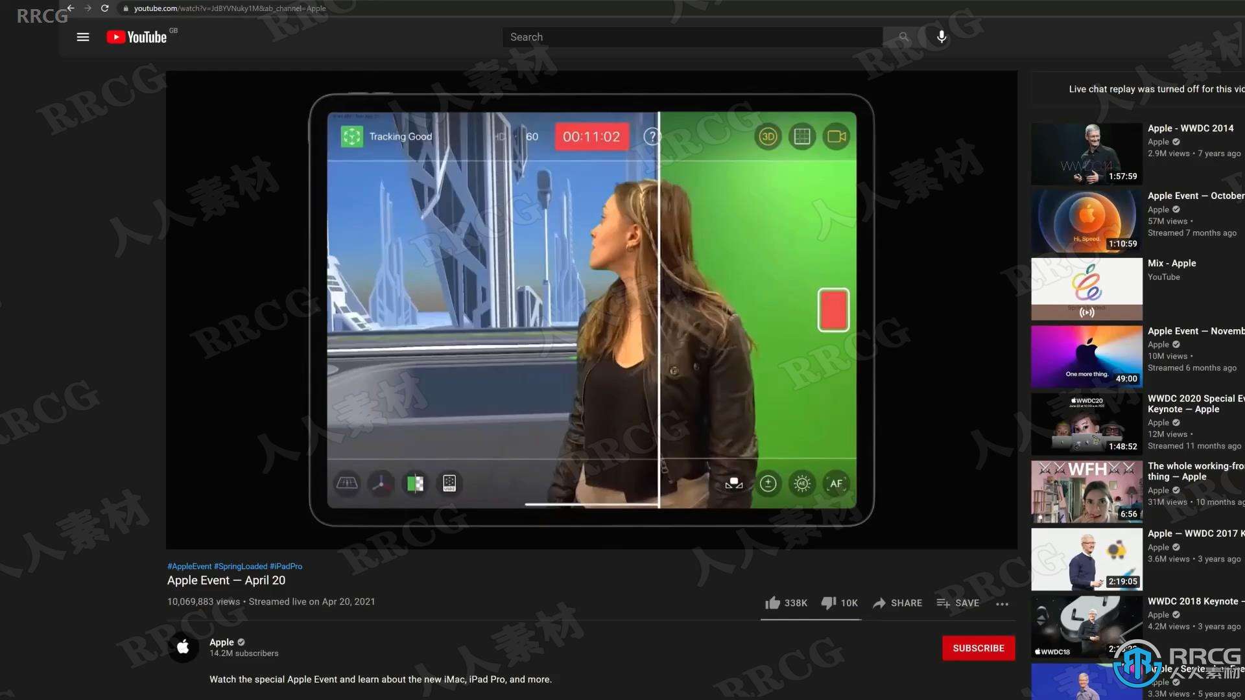
Task: Click camera flip icon in iPad app
Action: coord(733,484)
